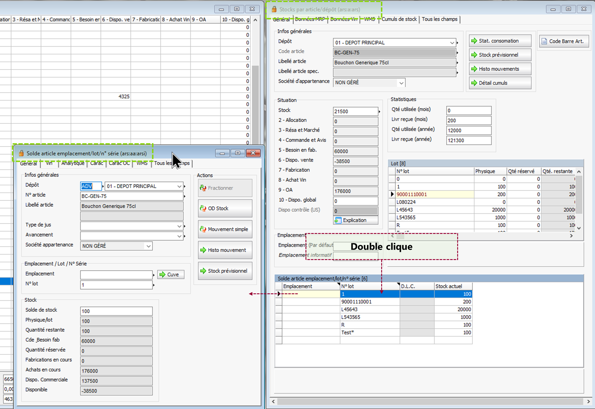Click the Cuve arrow button
The image size is (595, 409).
(171, 275)
